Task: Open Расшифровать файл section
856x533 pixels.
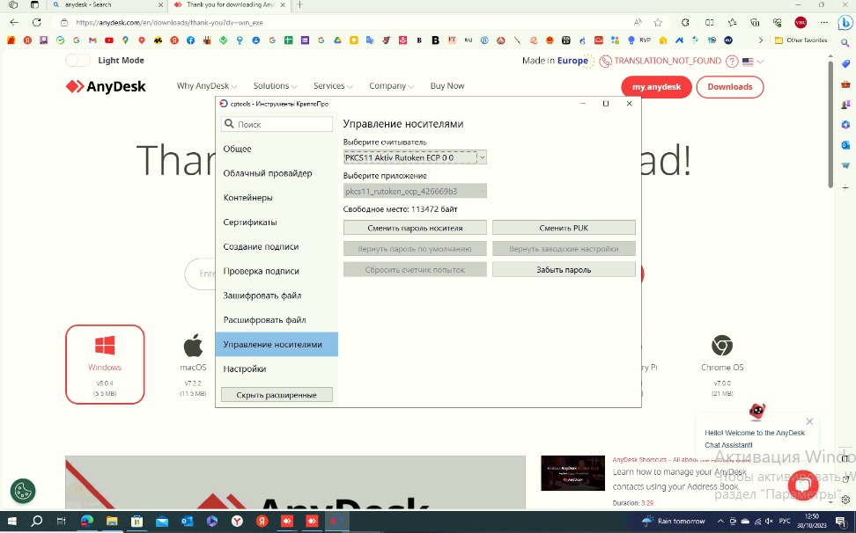Action: [x=277, y=320]
